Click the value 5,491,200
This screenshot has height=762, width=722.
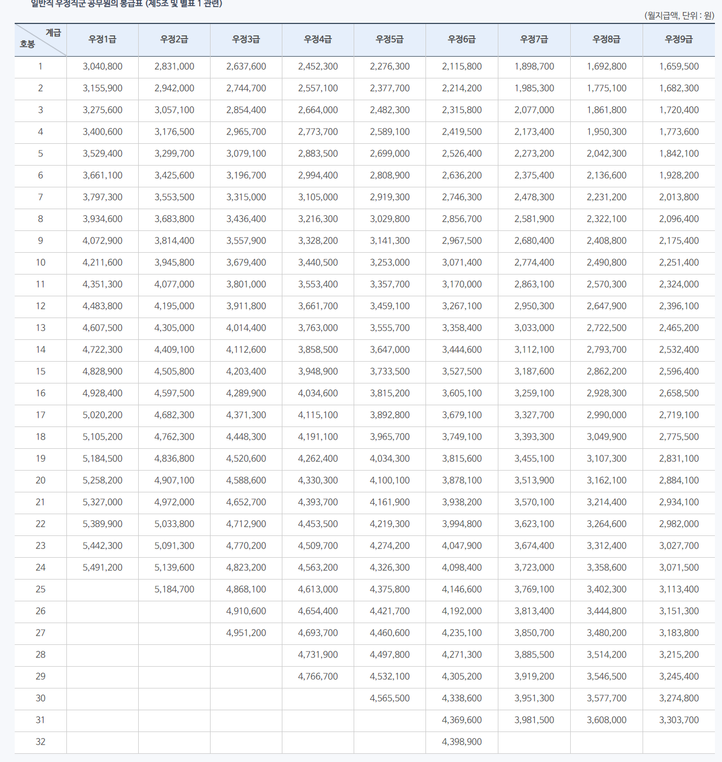click(x=102, y=568)
